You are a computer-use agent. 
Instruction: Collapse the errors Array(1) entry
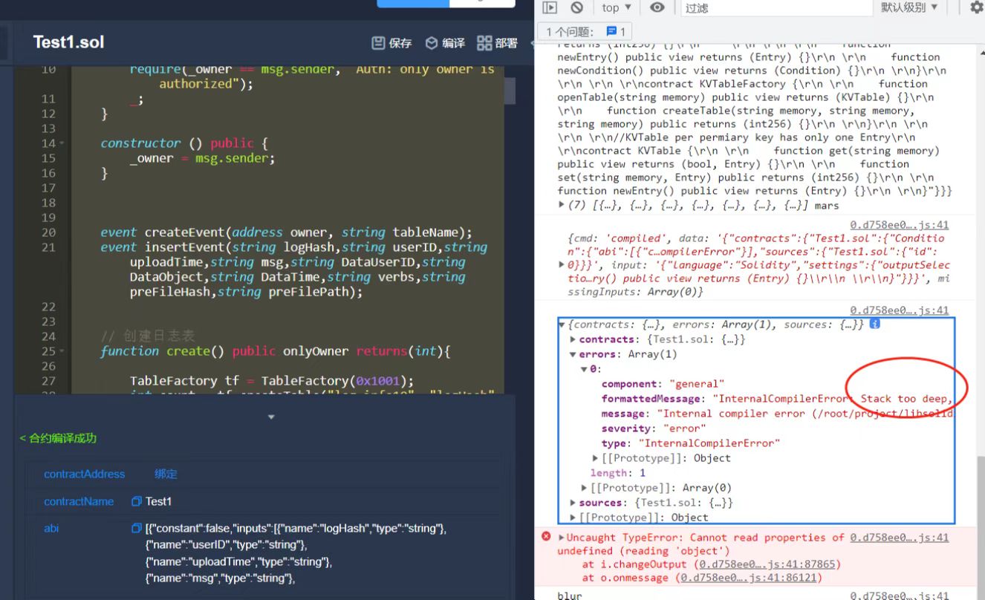(x=571, y=353)
